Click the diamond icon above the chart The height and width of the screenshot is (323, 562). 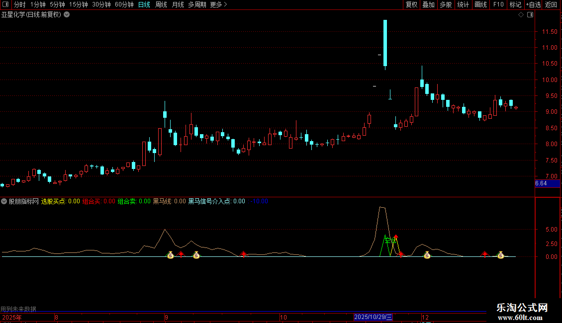pyautogui.click(x=521, y=15)
